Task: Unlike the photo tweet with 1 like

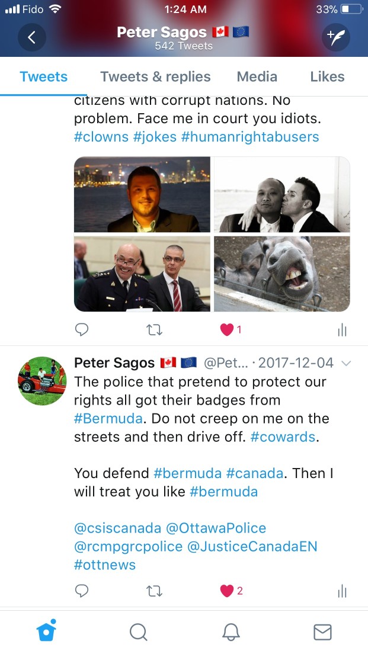Action: pyautogui.click(x=226, y=329)
